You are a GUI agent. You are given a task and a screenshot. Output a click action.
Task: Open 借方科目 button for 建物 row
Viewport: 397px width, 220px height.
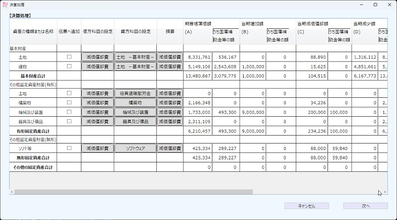(x=97, y=66)
